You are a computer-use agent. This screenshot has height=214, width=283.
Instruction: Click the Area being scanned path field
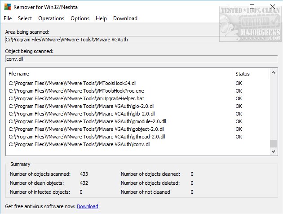141,40
